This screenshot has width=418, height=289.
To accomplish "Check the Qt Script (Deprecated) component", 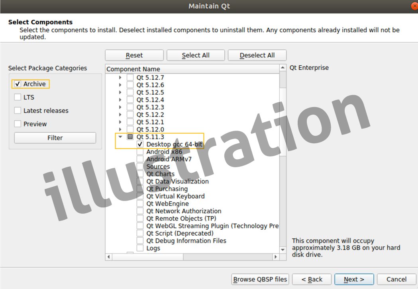I will click(x=140, y=233).
